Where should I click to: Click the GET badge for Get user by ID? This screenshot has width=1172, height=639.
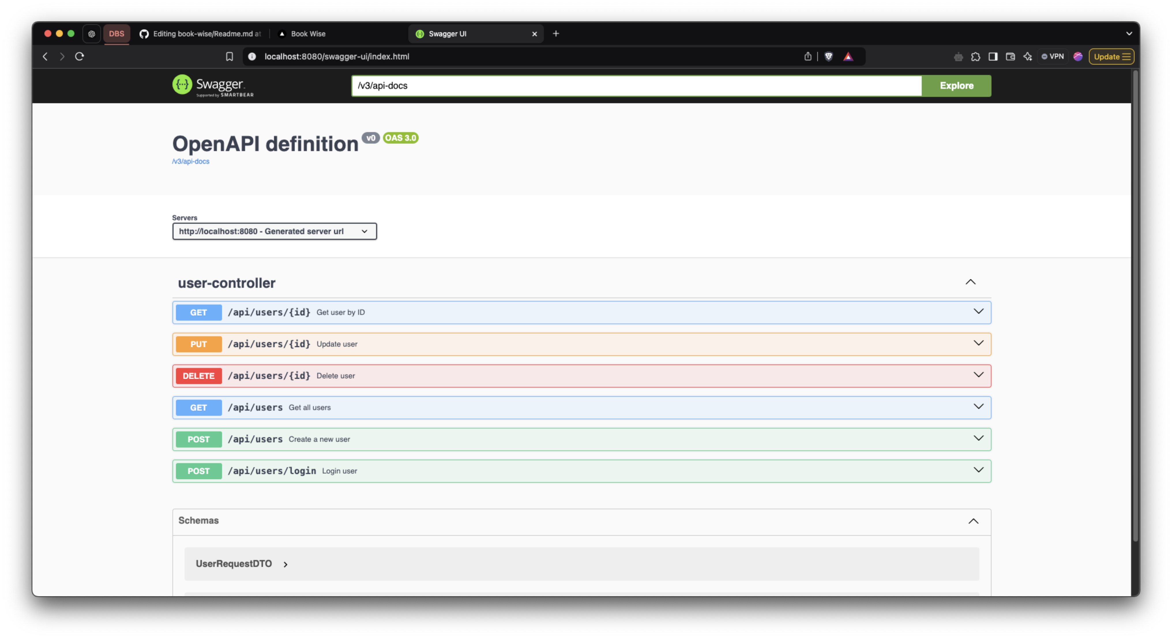tap(198, 313)
